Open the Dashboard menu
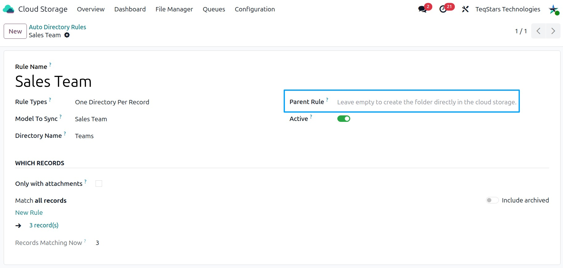Viewport: 563px width, 268px height. click(130, 9)
